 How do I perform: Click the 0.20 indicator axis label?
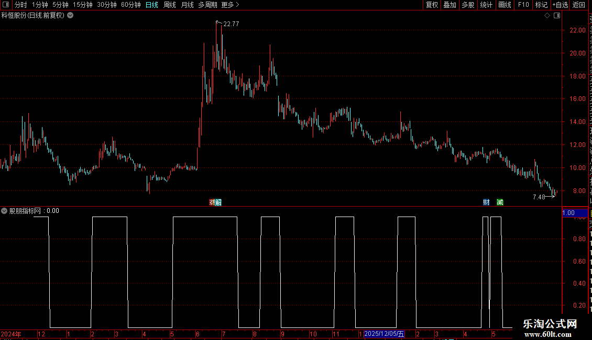point(579,305)
